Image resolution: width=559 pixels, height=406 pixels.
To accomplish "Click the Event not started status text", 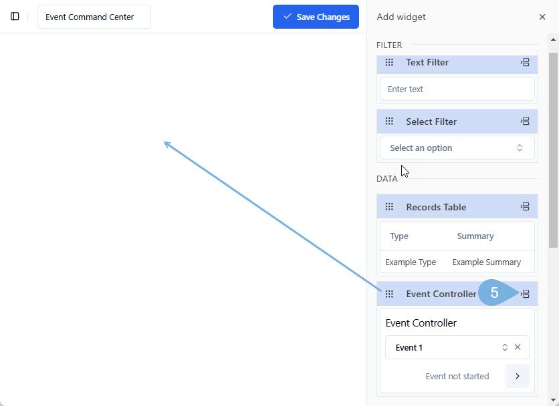I will [457, 377].
